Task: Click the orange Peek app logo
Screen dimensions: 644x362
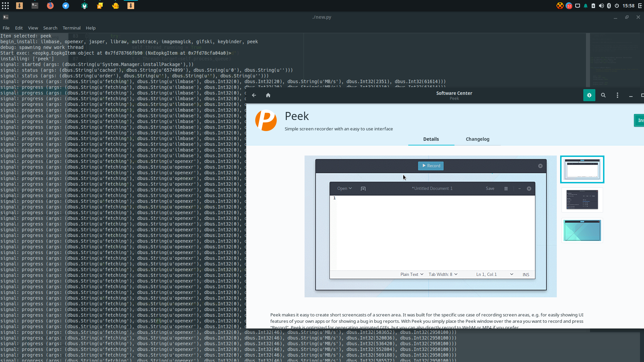Action: (266, 120)
